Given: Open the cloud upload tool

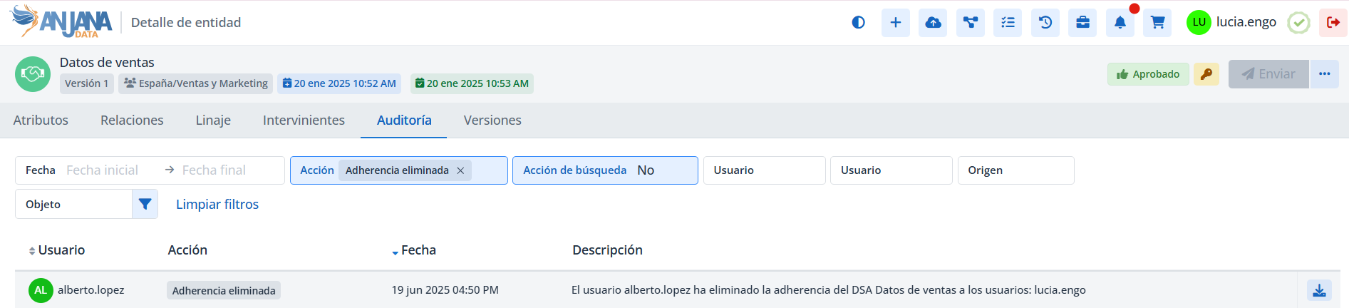Looking at the screenshot, I should tap(933, 23).
